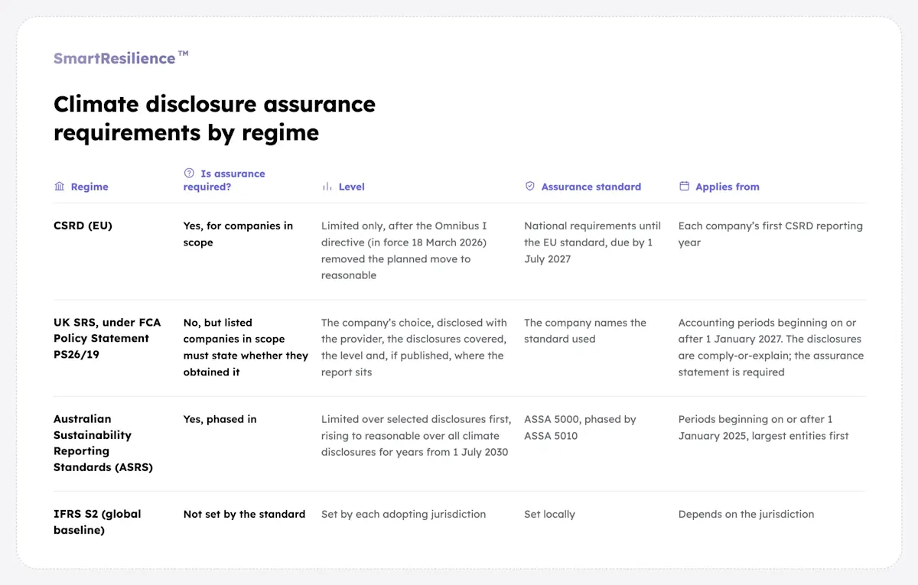Click the Regime column header
The height and width of the screenshot is (585, 918).
[90, 187]
